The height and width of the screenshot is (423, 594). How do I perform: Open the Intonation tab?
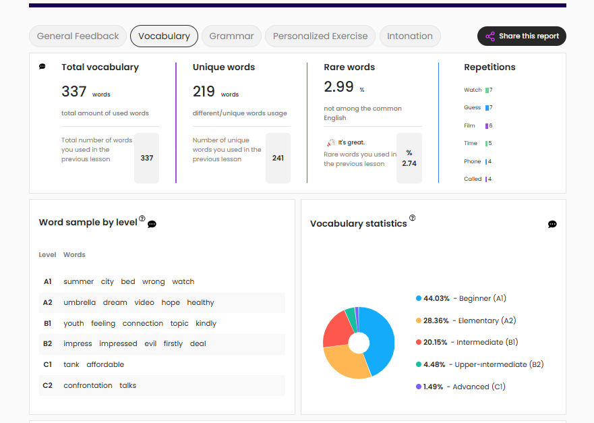point(410,36)
